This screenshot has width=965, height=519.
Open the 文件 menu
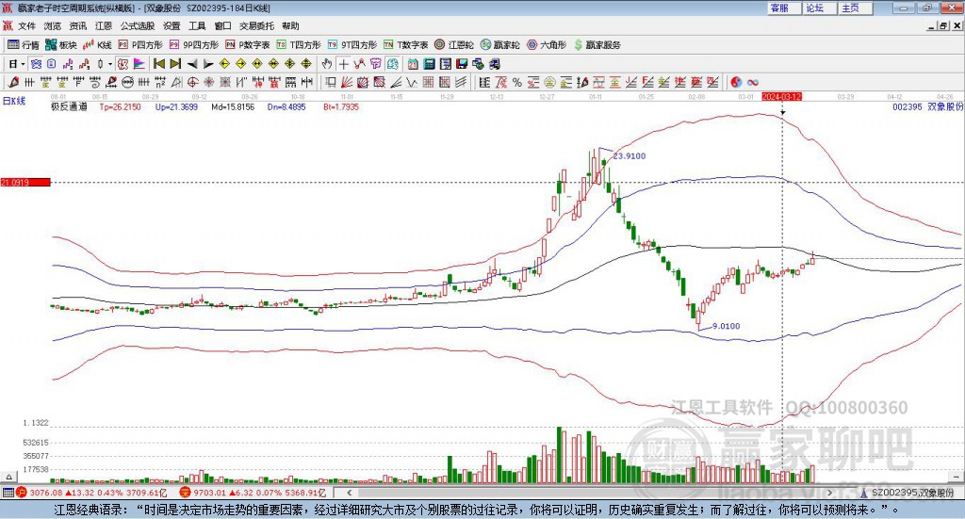click(27, 25)
